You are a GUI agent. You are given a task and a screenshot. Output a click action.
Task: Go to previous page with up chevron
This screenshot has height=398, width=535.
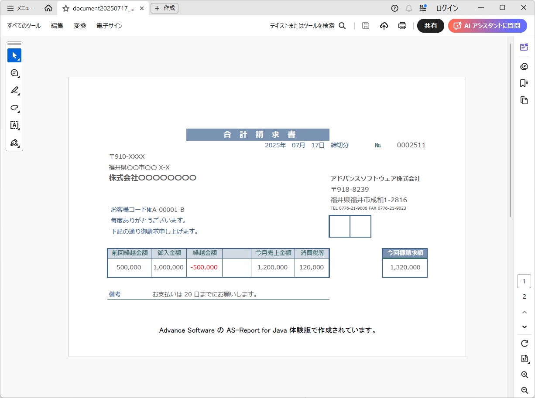[525, 312]
